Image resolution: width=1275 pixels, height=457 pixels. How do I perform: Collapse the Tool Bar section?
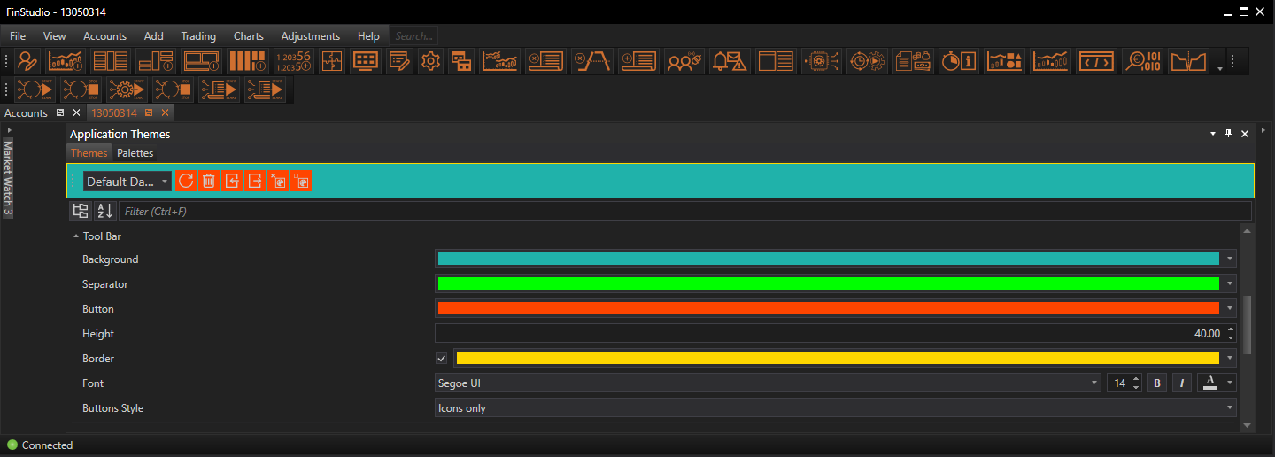pyautogui.click(x=76, y=237)
